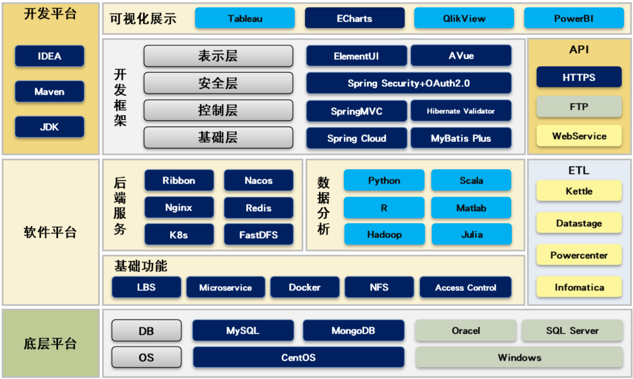Select the Spring Cloud box
Image resolution: width=633 pixels, height=379 pixels.
tap(356, 138)
